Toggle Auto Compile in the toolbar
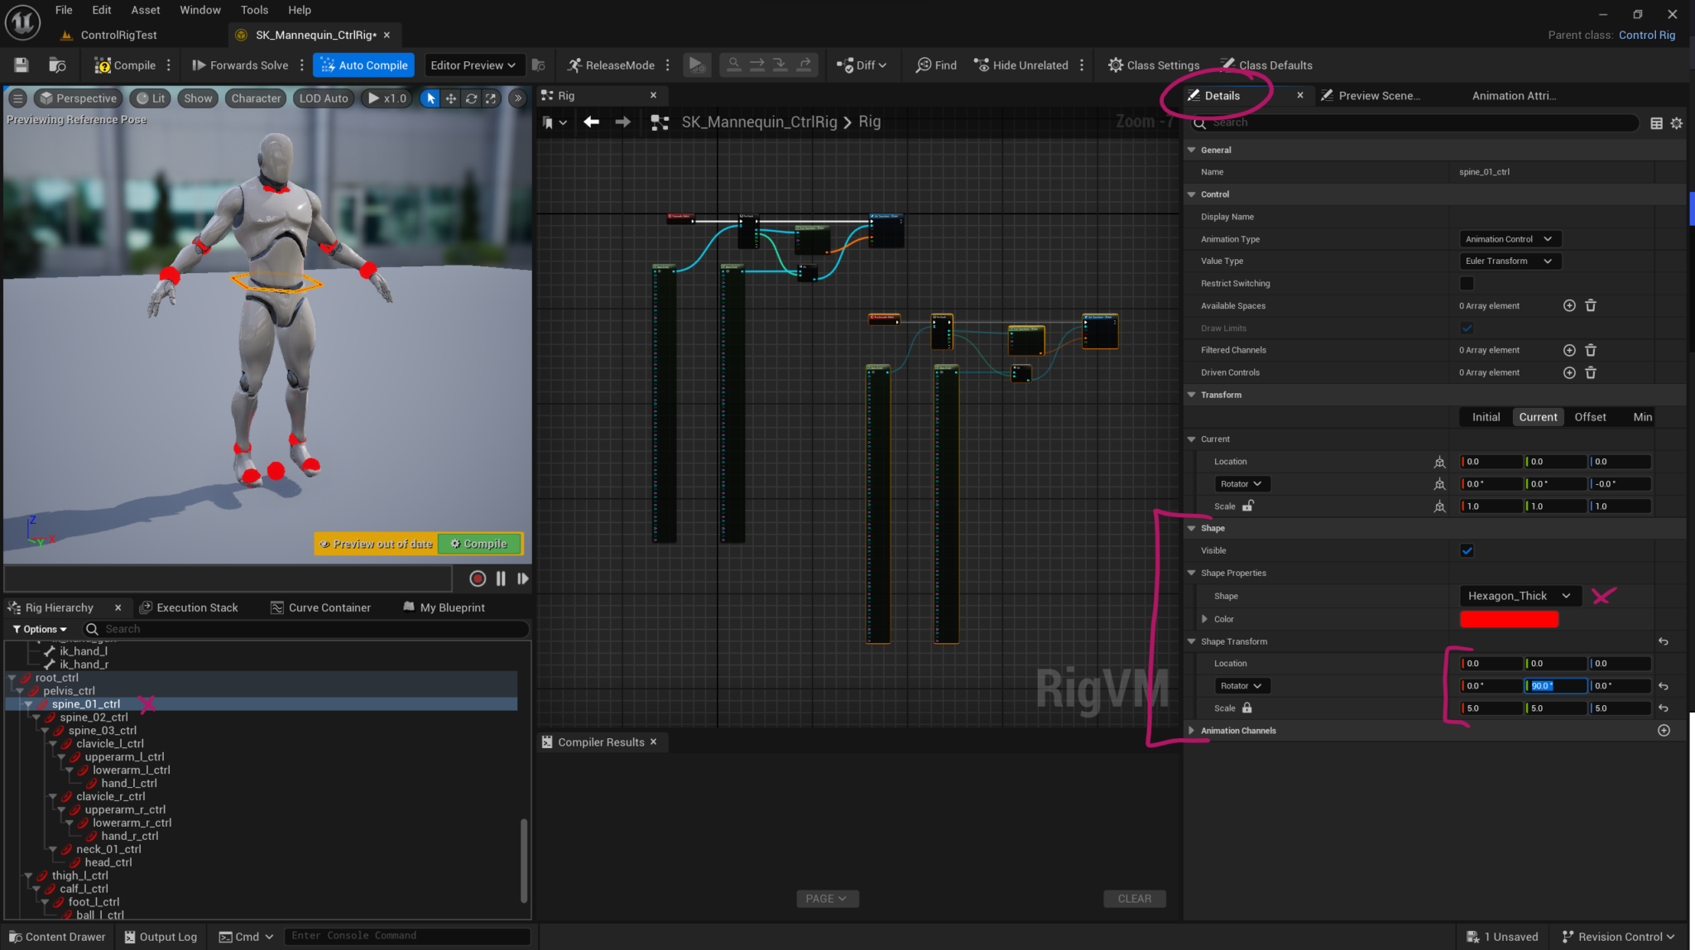The width and height of the screenshot is (1695, 950). 363,65
